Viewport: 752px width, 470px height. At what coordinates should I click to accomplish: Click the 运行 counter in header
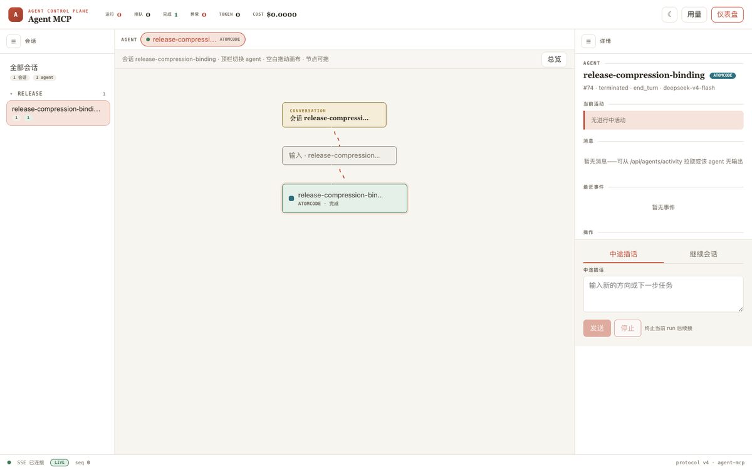click(x=113, y=14)
